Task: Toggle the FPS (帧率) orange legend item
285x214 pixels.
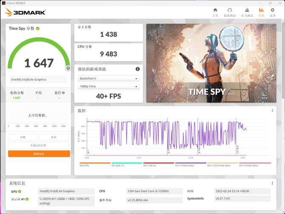Action: (x=95, y=164)
